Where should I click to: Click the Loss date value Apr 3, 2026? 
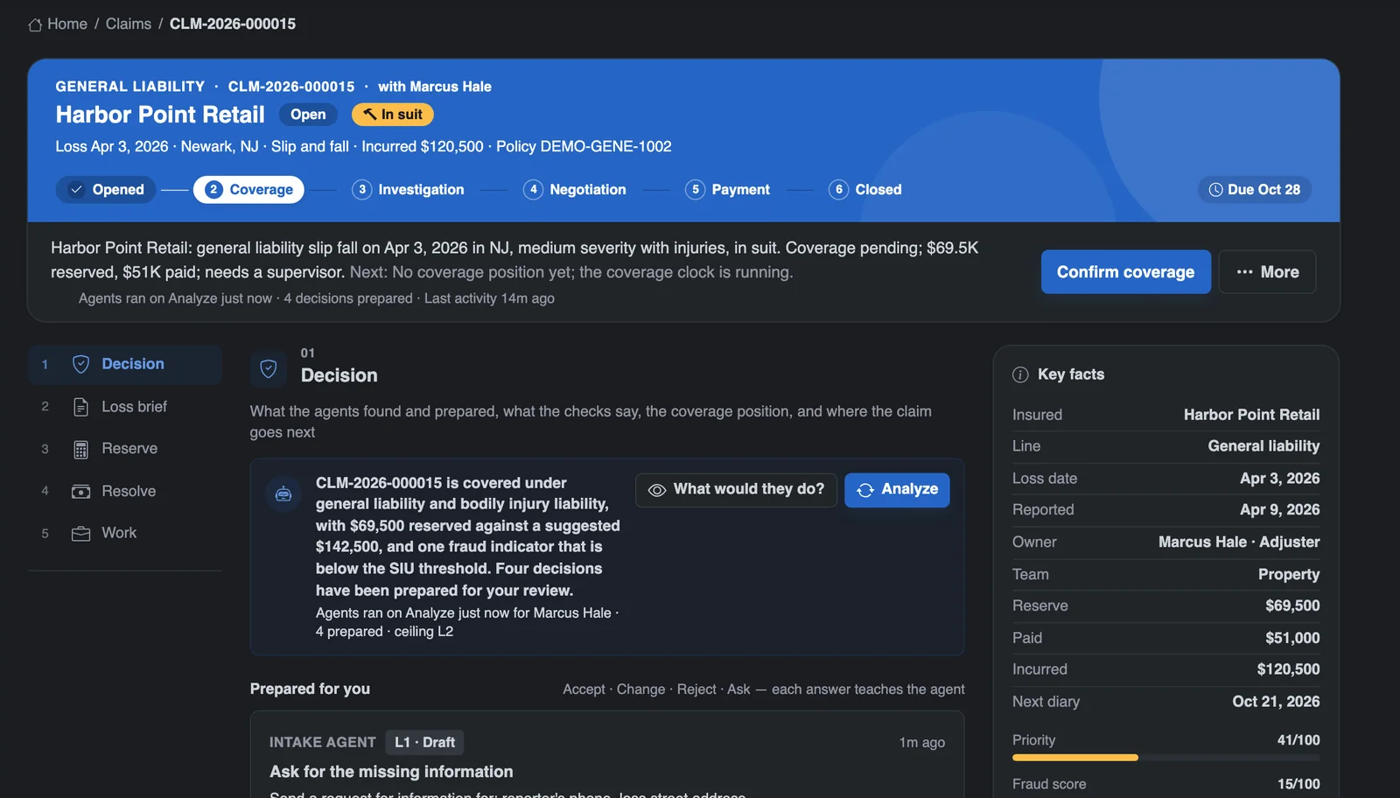coord(1279,479)
